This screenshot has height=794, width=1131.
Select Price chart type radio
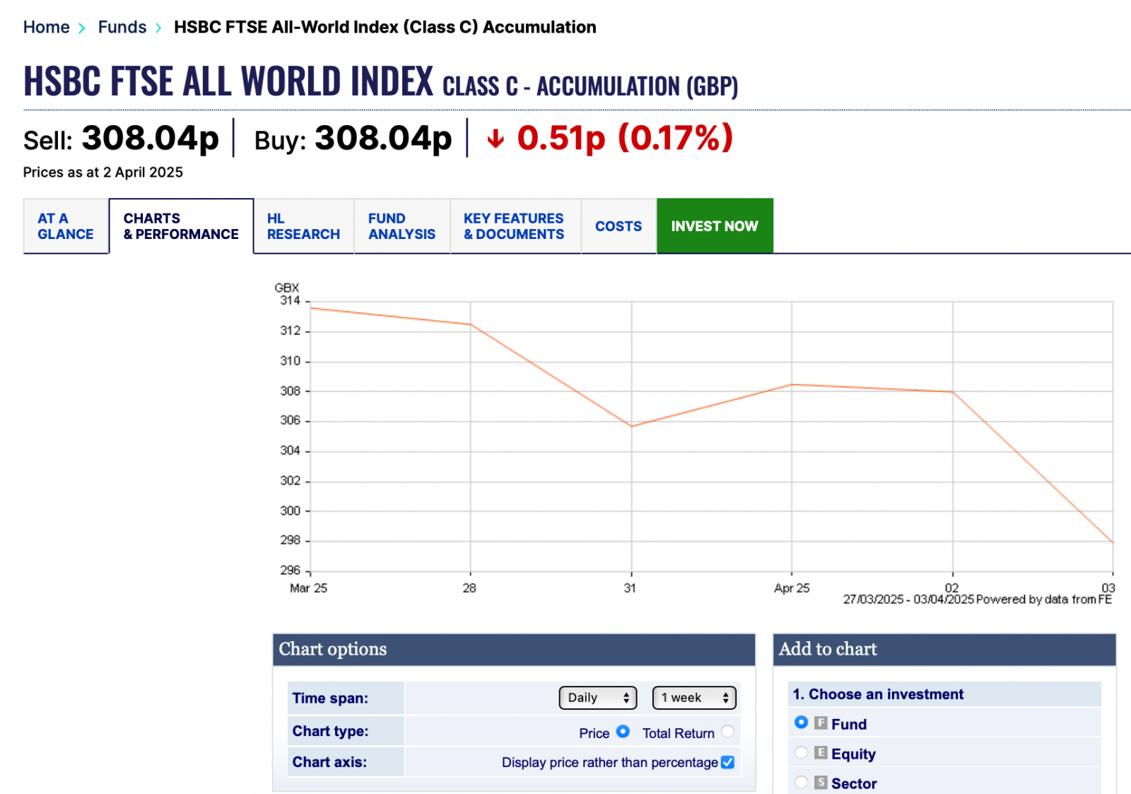[623, 732]
